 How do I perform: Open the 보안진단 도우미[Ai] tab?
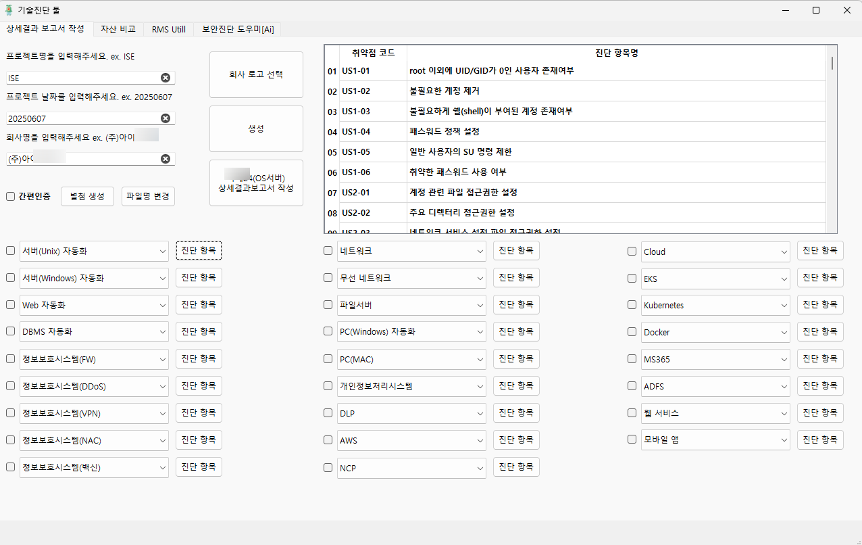(x=237, y=29)
